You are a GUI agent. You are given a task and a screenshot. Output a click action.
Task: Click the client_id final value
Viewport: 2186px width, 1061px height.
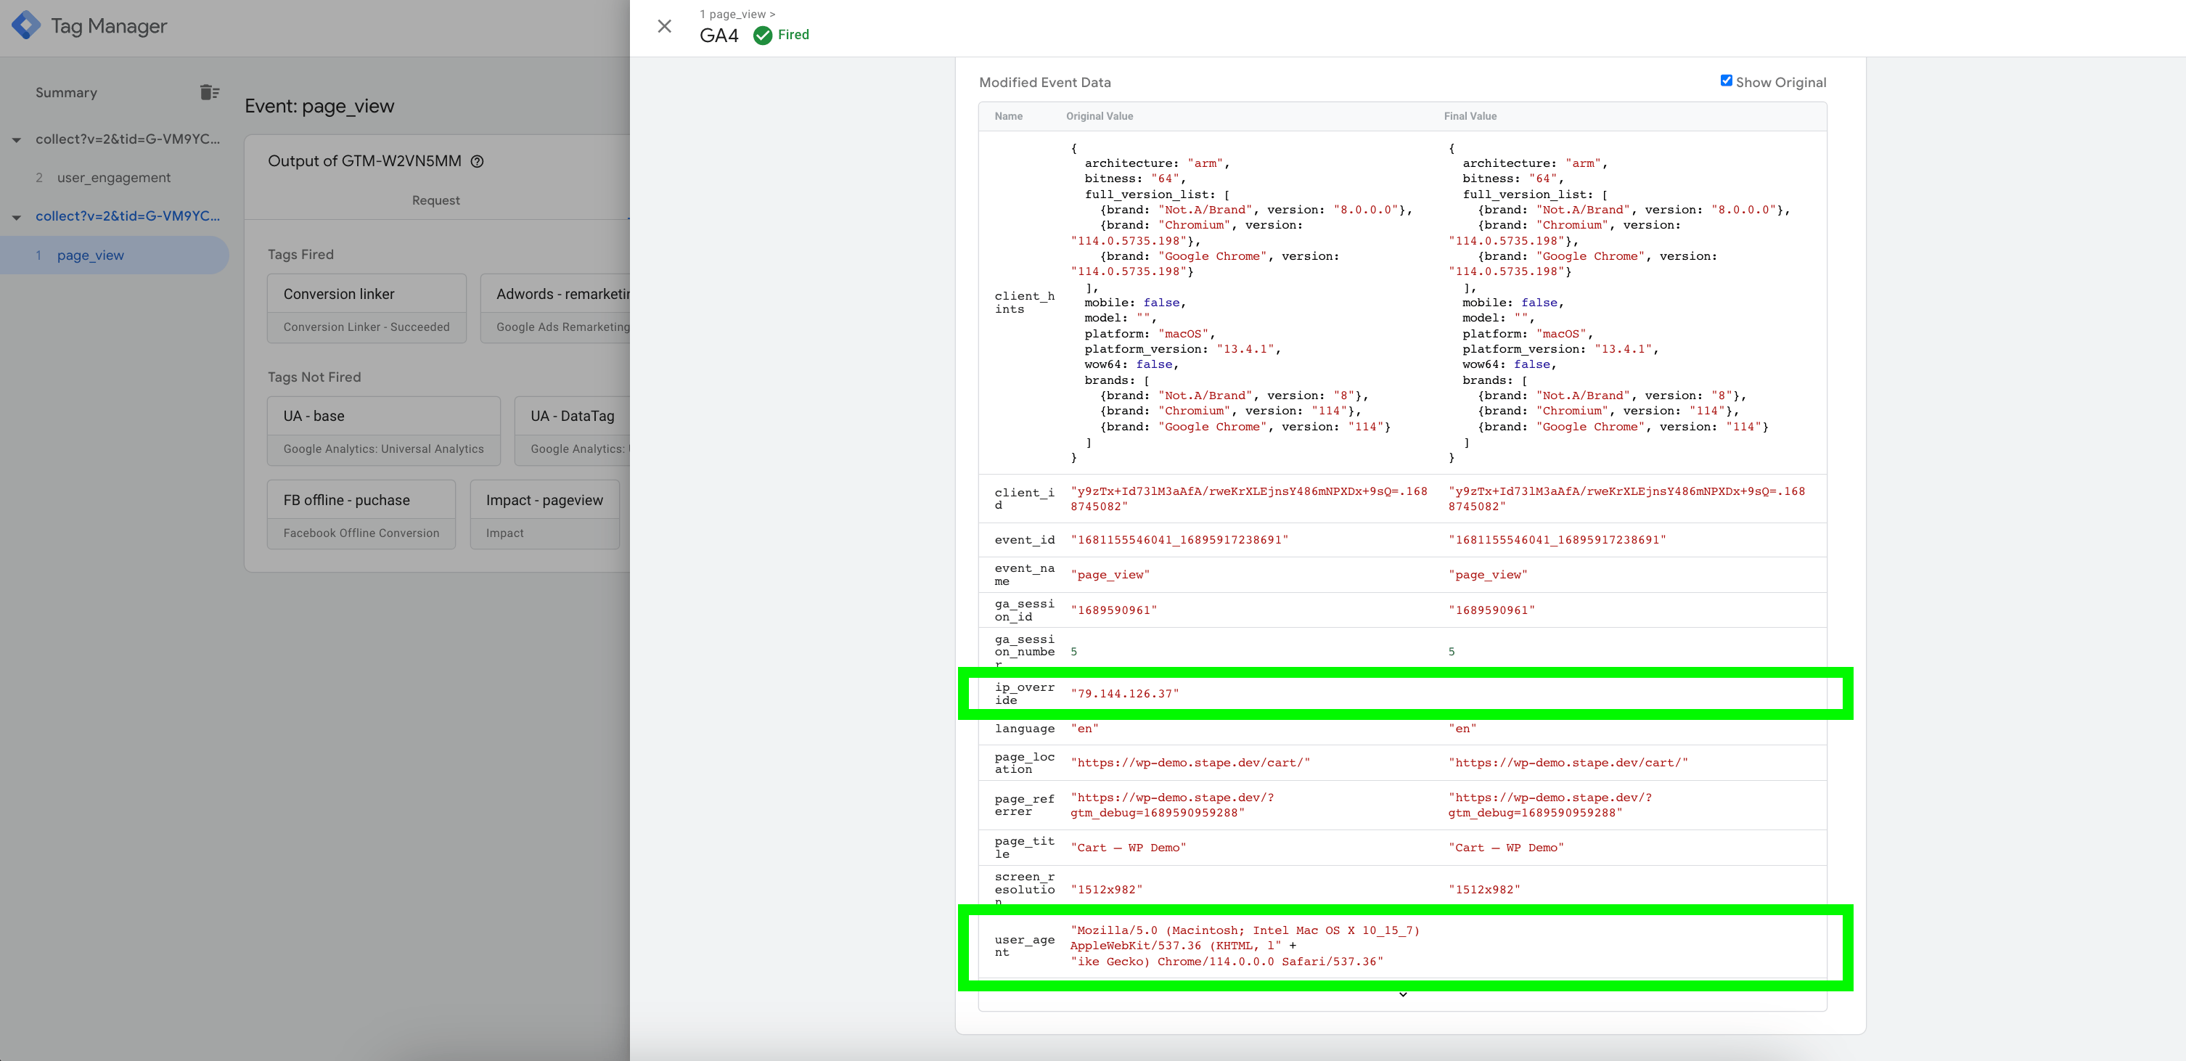[x=1626, y=499]
